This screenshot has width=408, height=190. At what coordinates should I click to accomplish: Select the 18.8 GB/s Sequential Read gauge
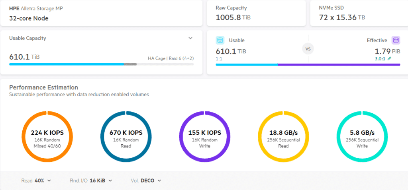[x=283, y=136]
